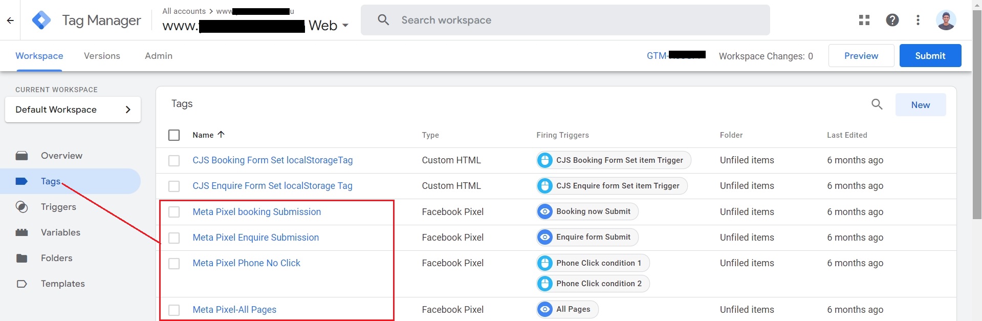Viewport: 982px width, 321px height.
Task: Open Overview in the sidebar
Action: click(61, 156)
